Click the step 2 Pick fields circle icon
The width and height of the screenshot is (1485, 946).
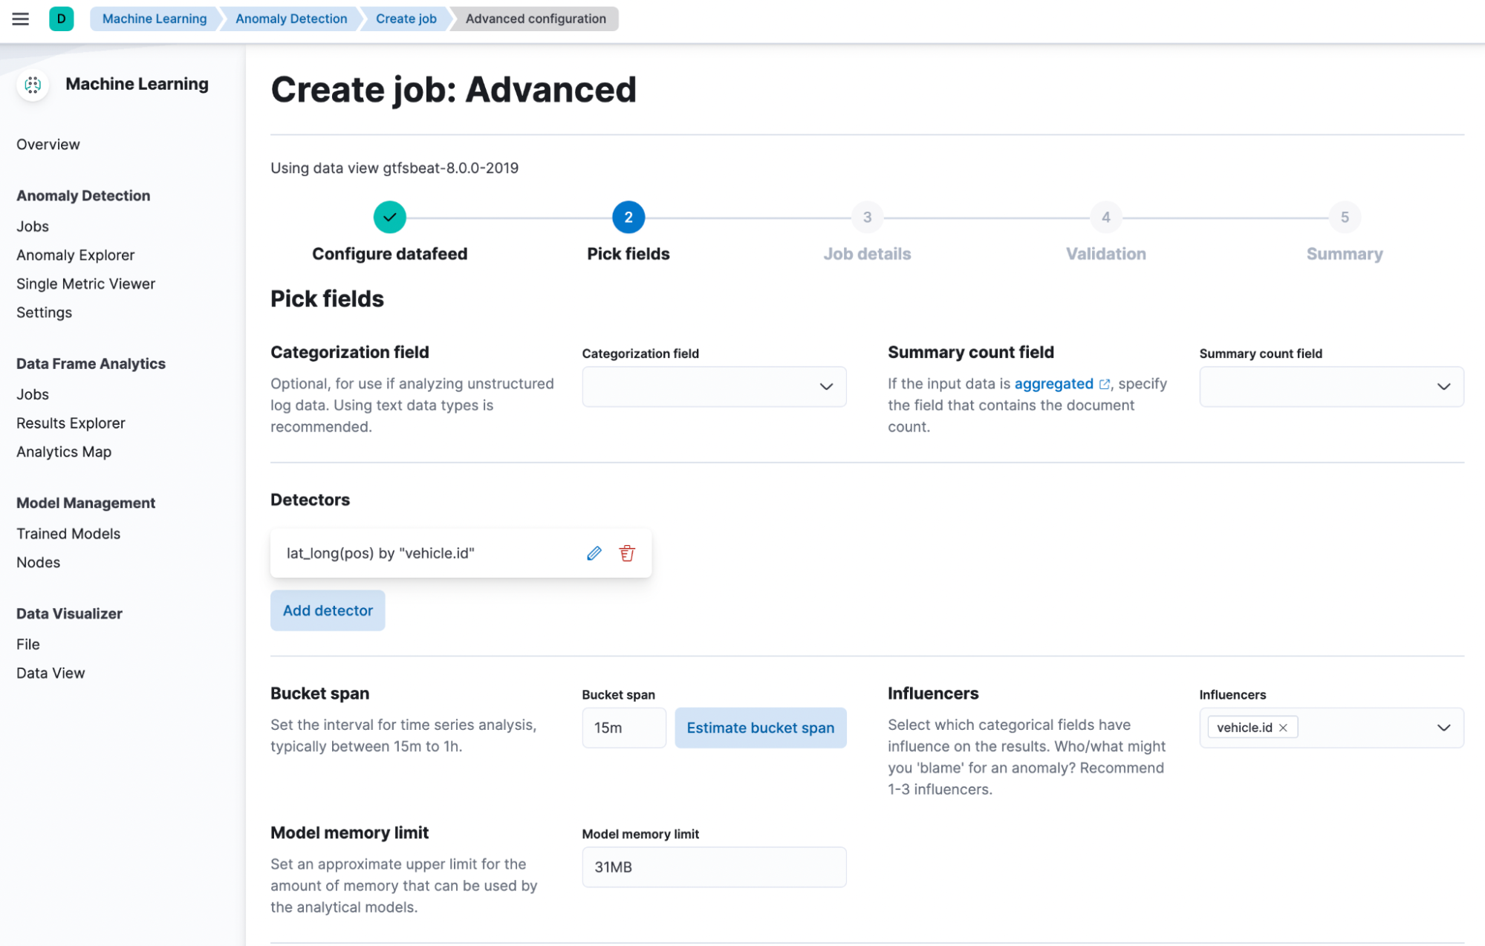(x=628, y=218)
